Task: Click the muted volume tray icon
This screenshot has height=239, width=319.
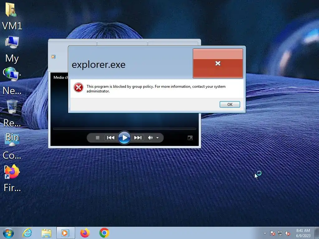Action: click(288, 233)
